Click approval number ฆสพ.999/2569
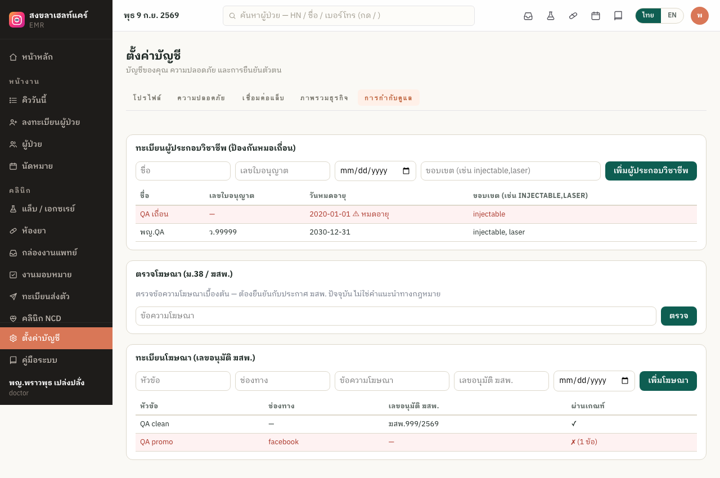The image size is (720, 478). tap(413, 424)
